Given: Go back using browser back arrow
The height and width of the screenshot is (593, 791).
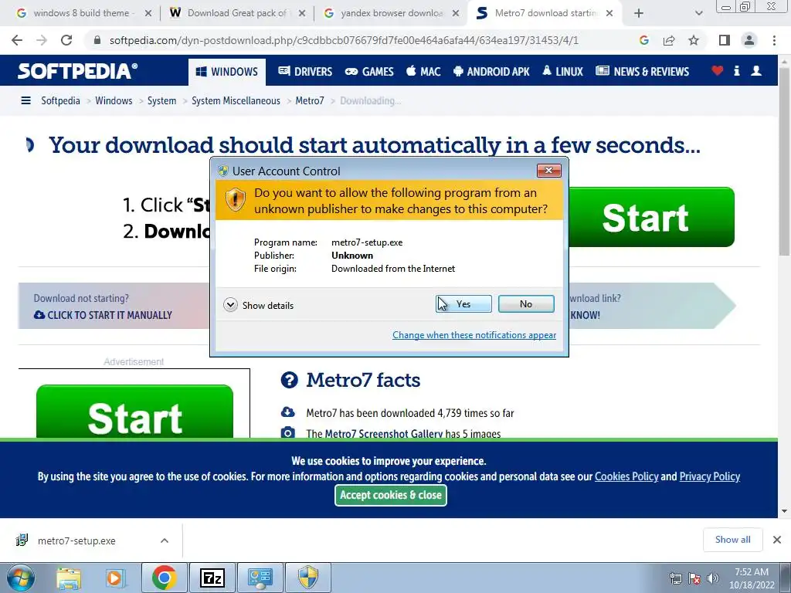Looking at the screenshot, I should point(17,40).
